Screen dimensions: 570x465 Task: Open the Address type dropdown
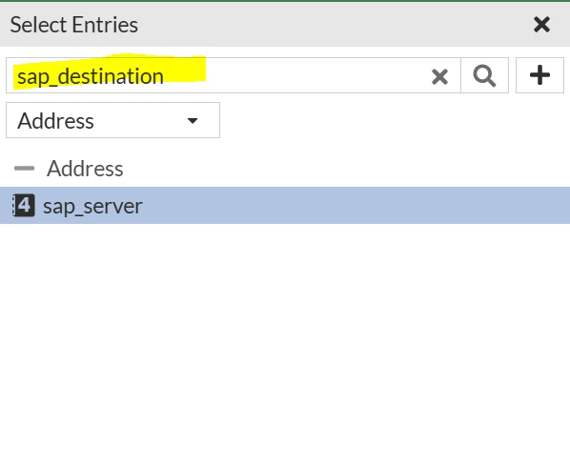click(x=112, y=120)
